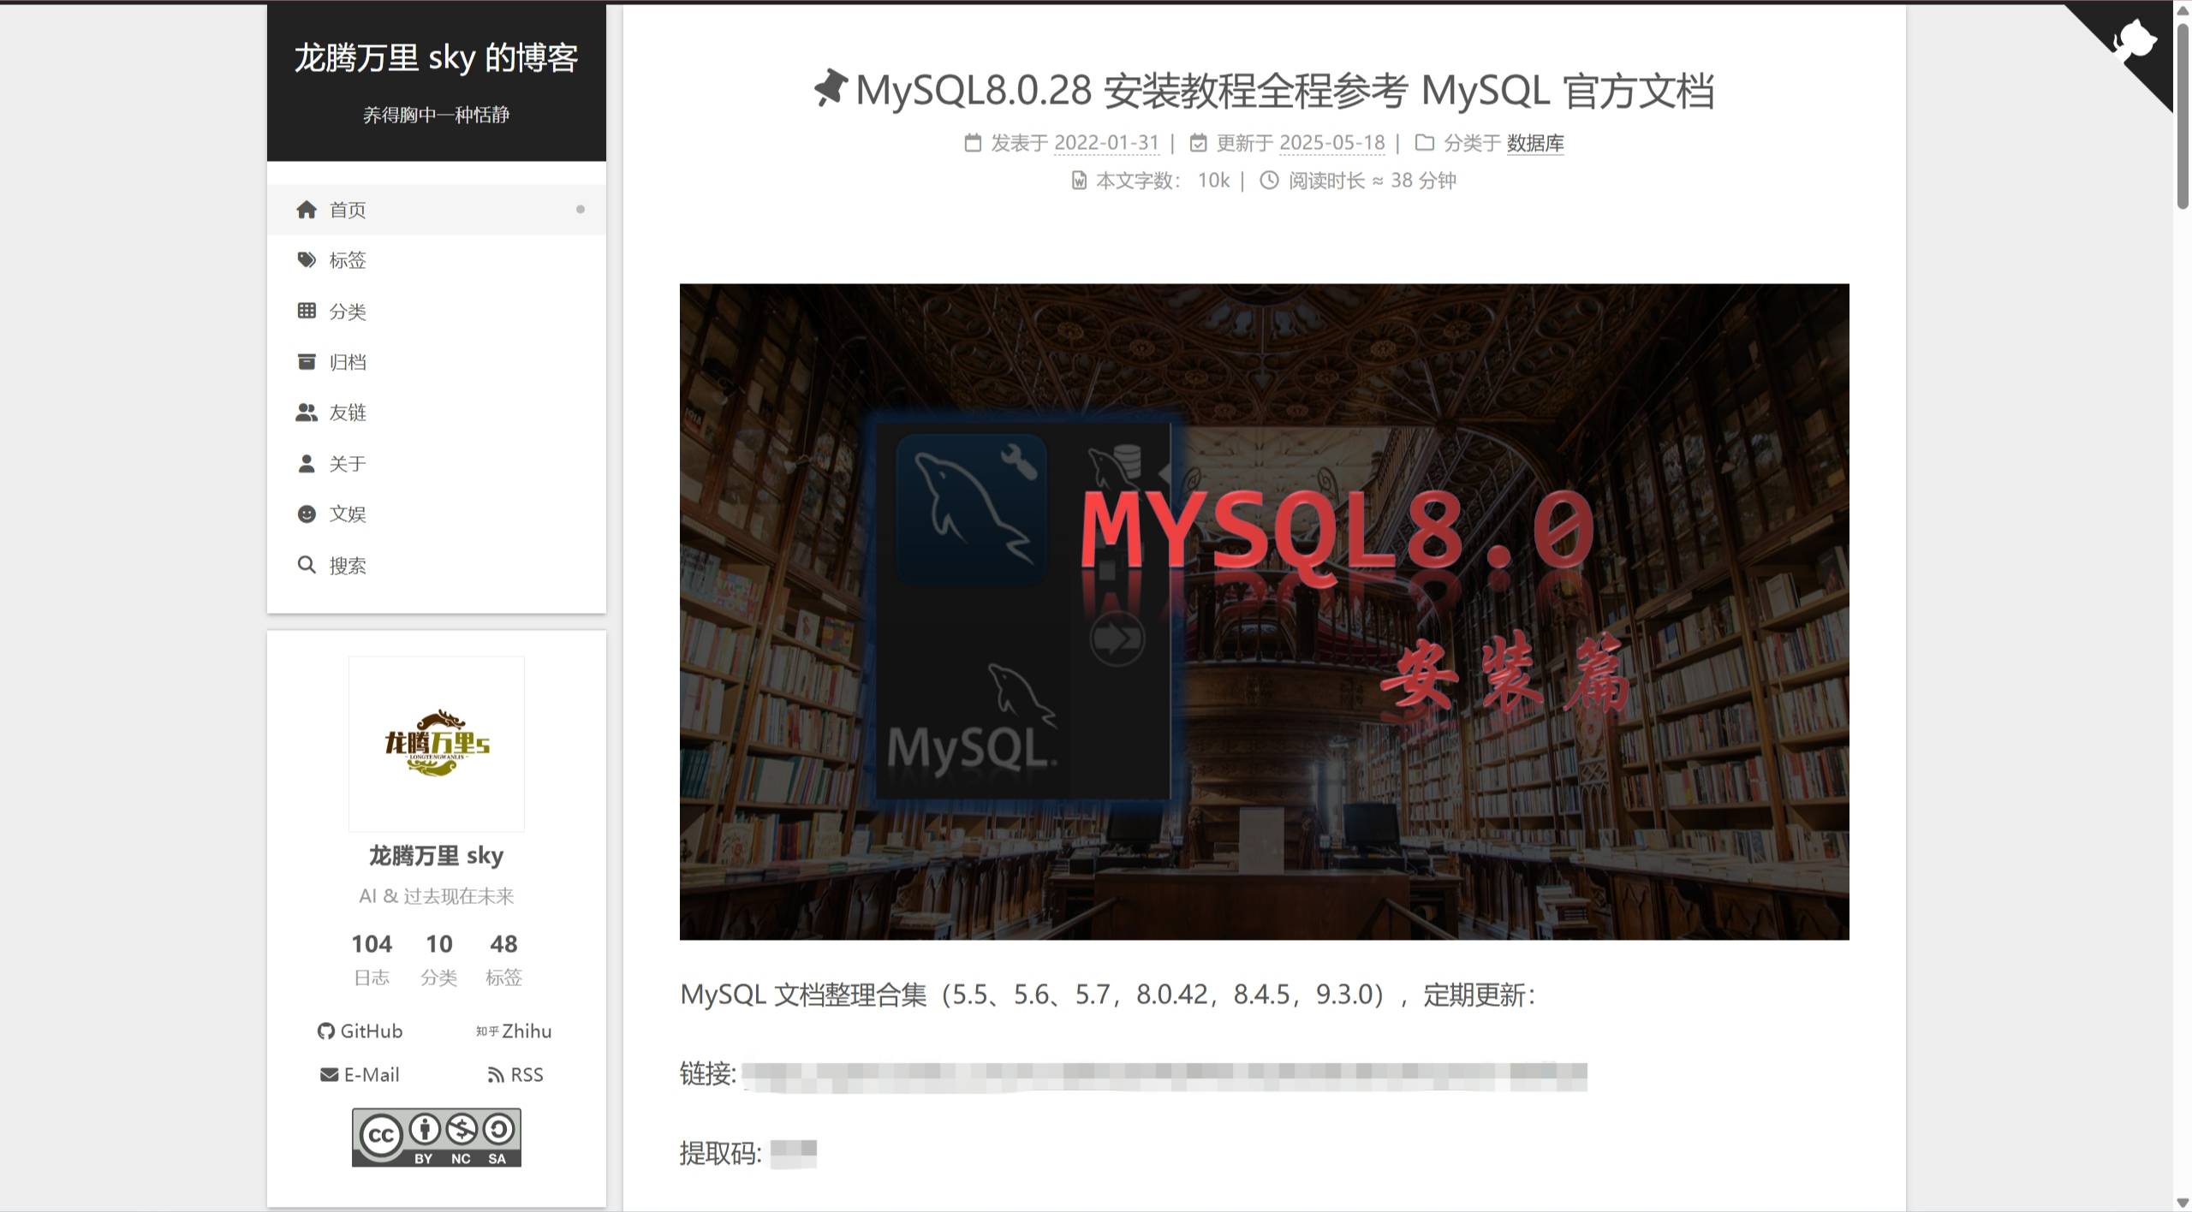Screen dimensions: 2192x1212
Task: Click the 龙腾万里 avatar logo image
Action: pyautogui.click(x=437, y=744)
